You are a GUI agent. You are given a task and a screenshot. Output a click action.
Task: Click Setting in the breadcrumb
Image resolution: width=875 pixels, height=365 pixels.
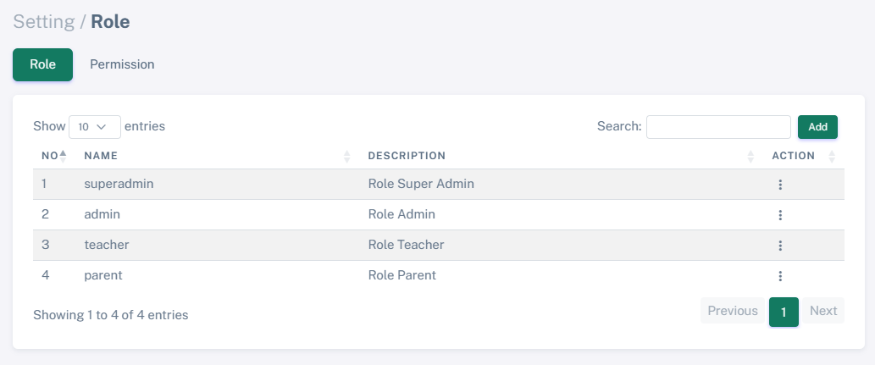pos(44,21)
